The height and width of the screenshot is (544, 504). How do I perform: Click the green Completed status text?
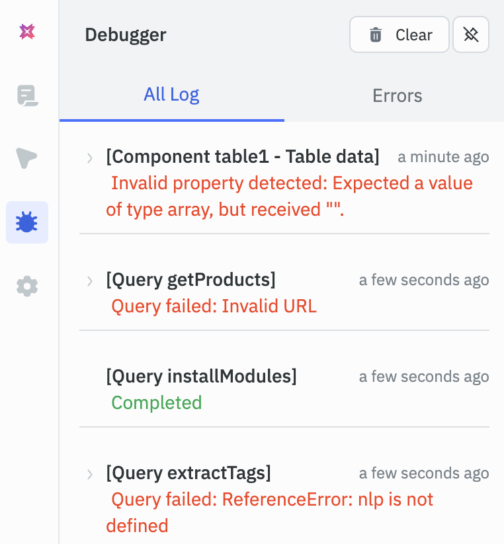click(156, 402)
